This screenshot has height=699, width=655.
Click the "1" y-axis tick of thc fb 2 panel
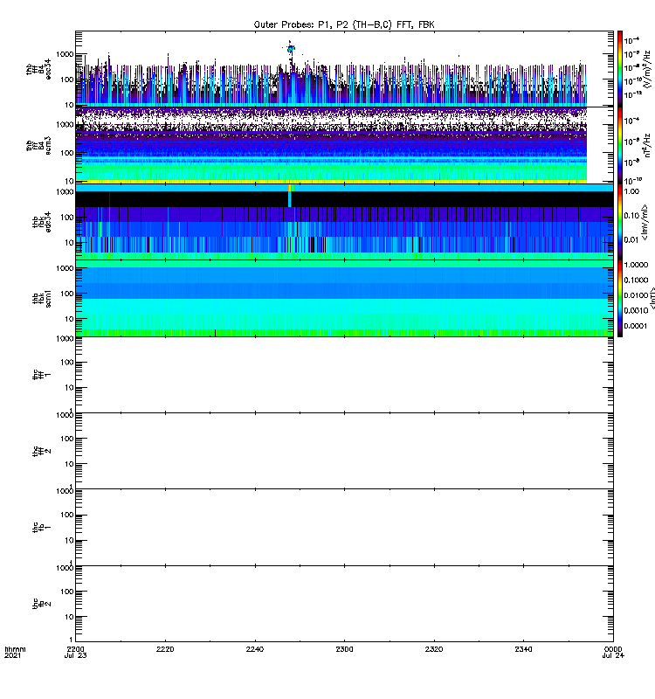(72, 640)
